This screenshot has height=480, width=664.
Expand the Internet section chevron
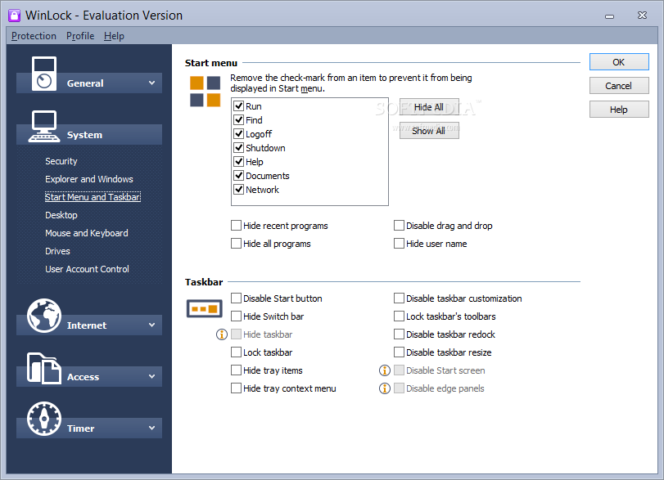152,325
